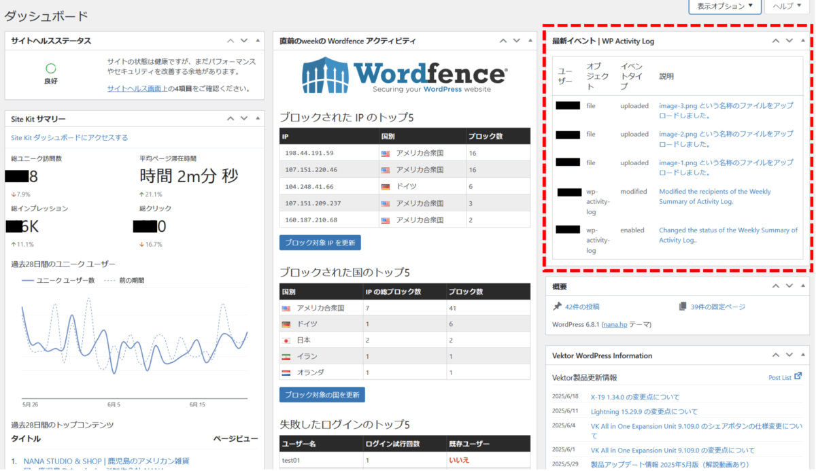Click Japan flag in blocked countries table
Image resolution: width=816 pixels, height=471 pixels.
(x=286, y=340)
